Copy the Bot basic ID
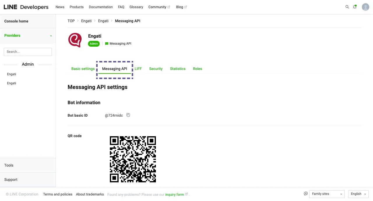Image resolution: width=373 pixels, height=201 pixels. tap(128, 115)
